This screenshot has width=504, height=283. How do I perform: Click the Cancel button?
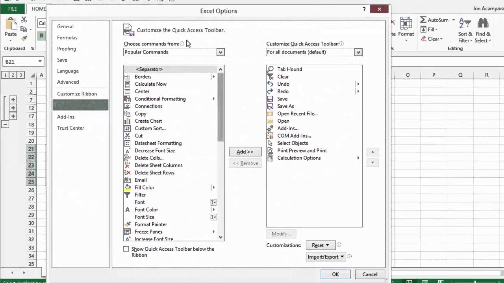pos(370,274)
